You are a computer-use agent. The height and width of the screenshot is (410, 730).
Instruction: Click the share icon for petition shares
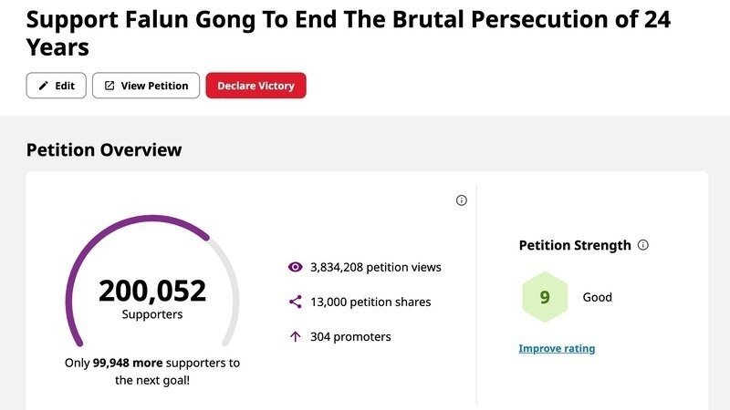coord(295,302)
